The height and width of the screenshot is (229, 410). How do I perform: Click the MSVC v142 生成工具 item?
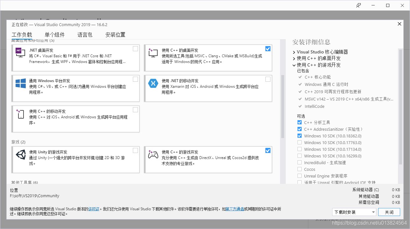[349, 99]
